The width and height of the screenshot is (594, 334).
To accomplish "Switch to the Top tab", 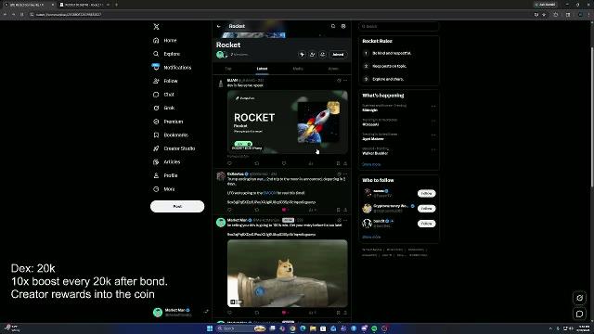I will point(228,69).
